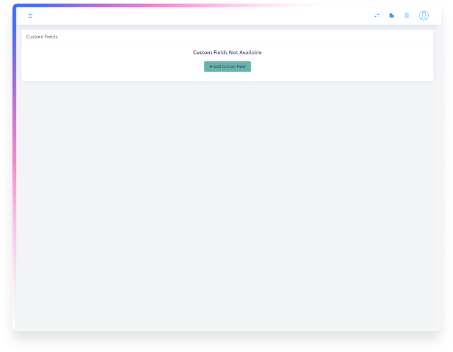Select the Custom Fields panel title
This screenshot has width=453, height=352.
pos(42,37)
